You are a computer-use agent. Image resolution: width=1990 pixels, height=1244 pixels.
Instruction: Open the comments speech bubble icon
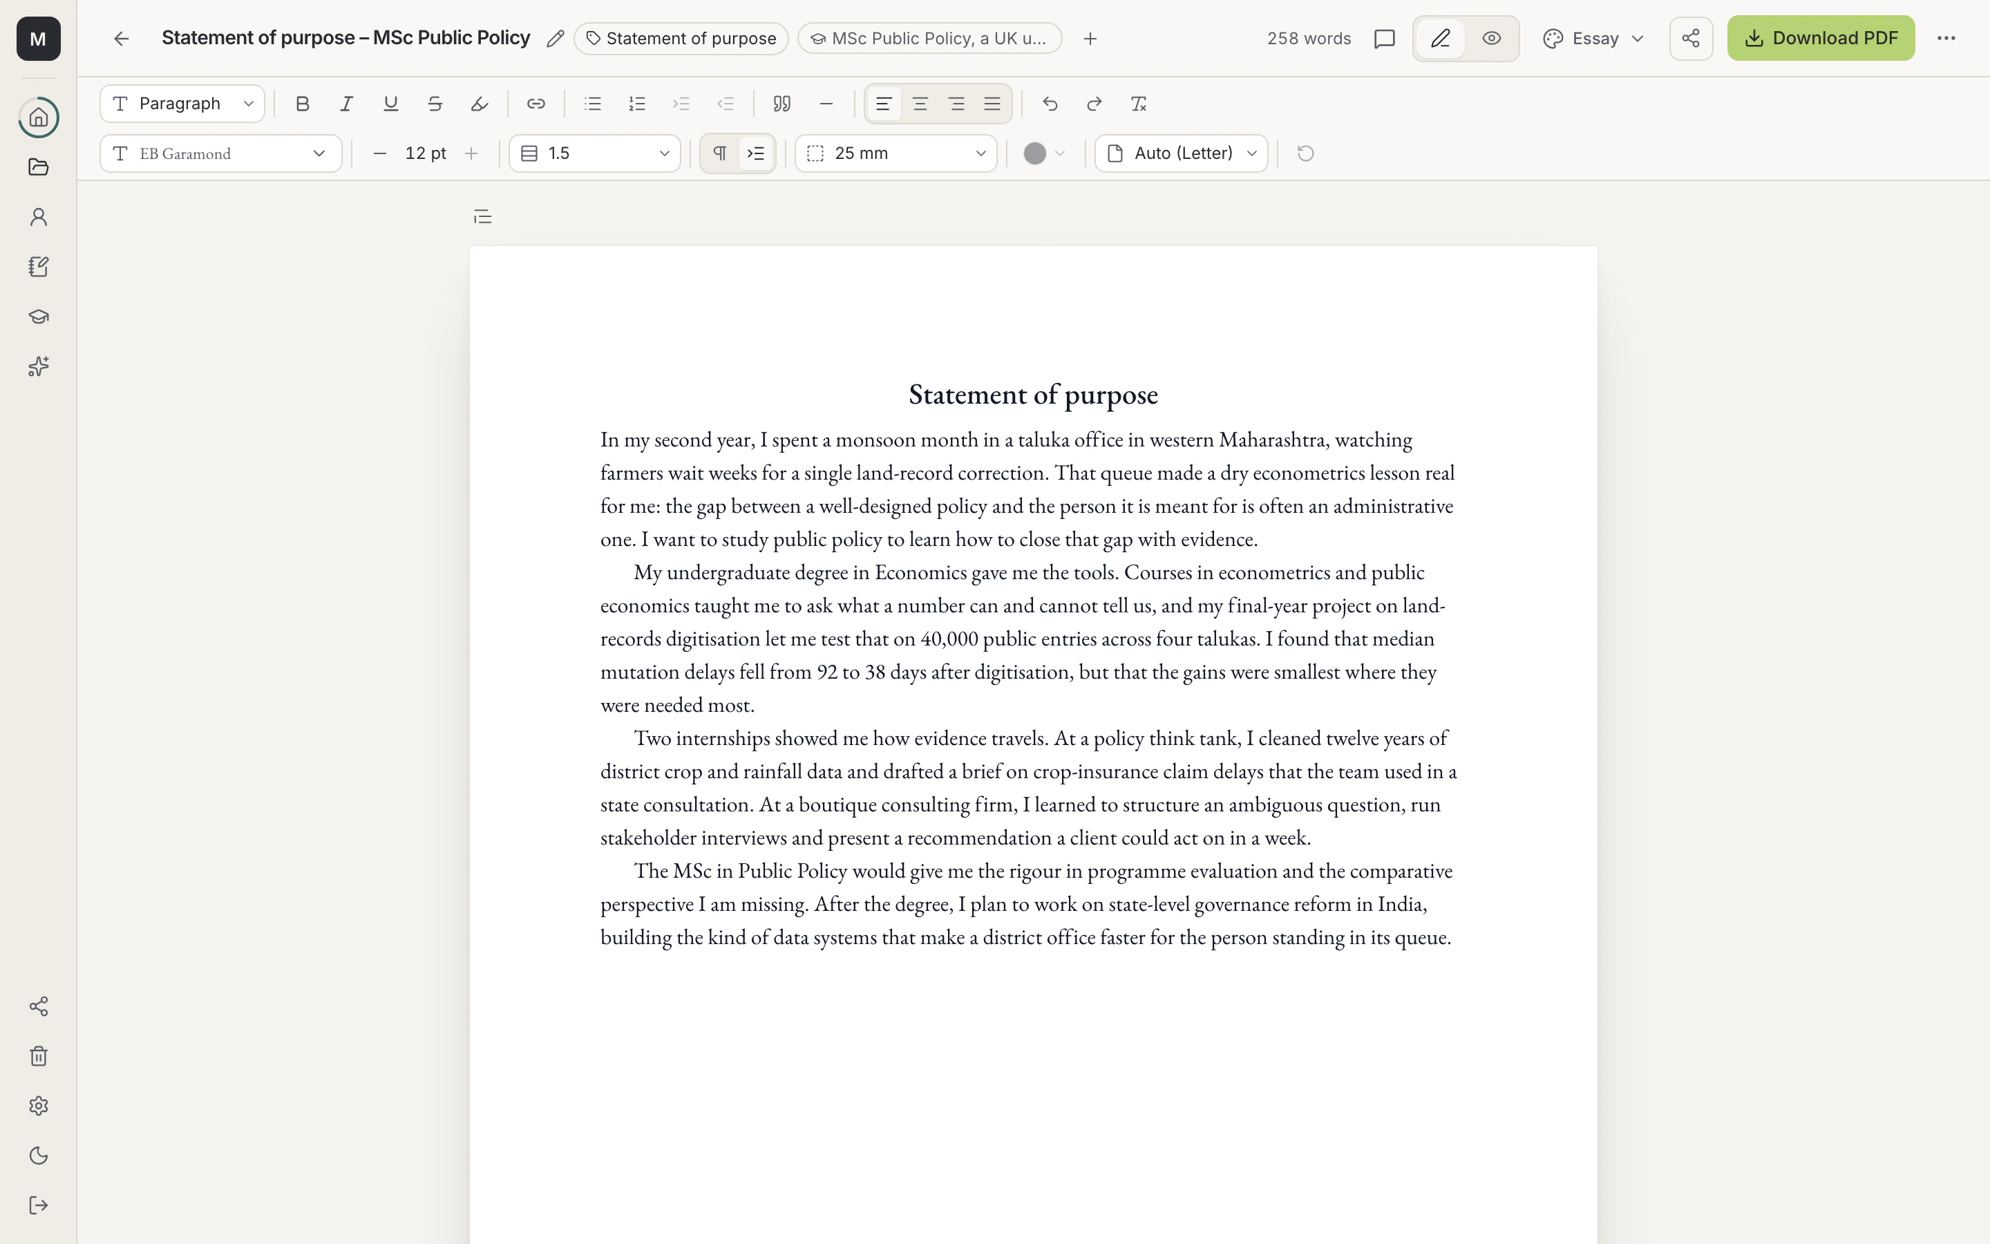coord(1385,39)
